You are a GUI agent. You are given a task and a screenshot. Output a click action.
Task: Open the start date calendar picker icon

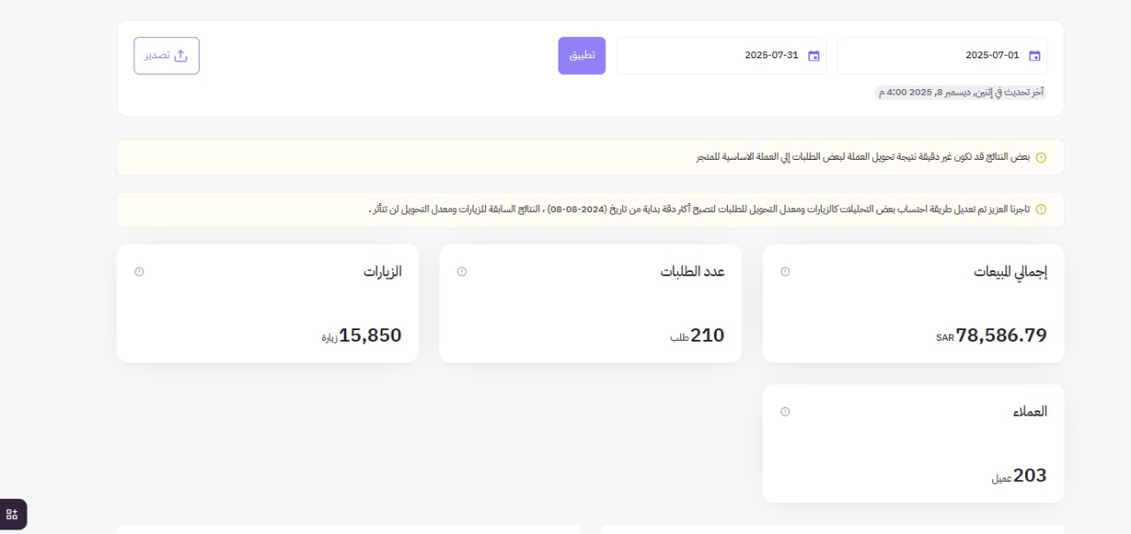click(x=1034, y=55)
